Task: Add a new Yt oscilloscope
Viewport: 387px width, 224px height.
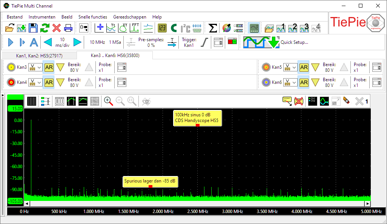Action: [x=111, y=28]
